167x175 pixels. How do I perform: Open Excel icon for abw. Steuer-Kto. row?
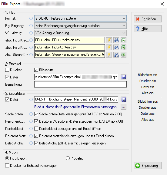(x=124, y=55)
